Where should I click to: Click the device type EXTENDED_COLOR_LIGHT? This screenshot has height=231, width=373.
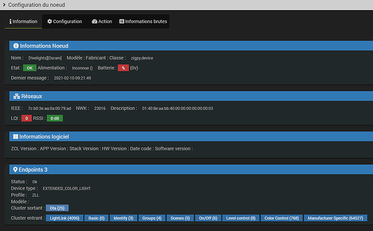tap(66, 188)
